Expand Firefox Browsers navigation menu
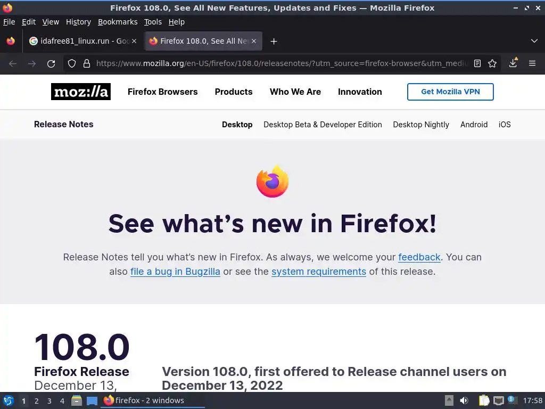This screenshot has height=409, width=545. tap(163, 92)
